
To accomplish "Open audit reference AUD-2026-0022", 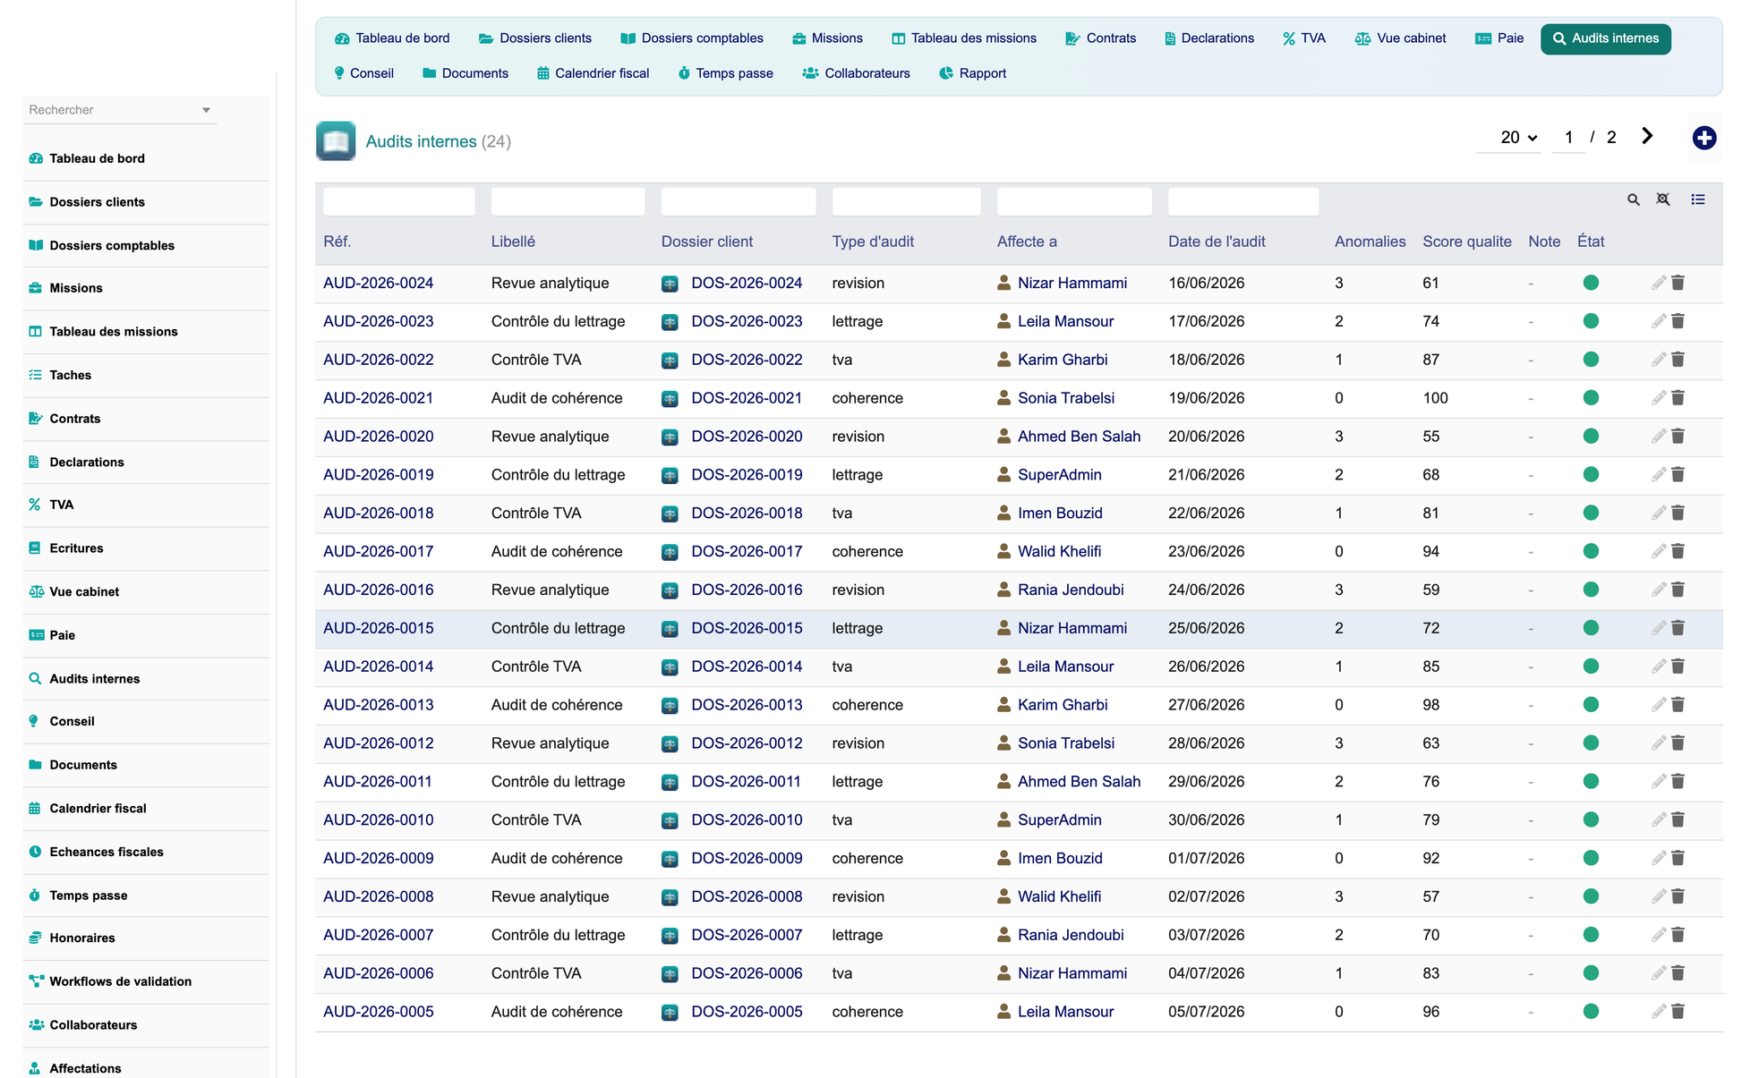I will coord(378,360).
